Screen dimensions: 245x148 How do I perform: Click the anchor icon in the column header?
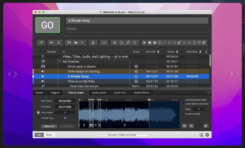[206, 51]
